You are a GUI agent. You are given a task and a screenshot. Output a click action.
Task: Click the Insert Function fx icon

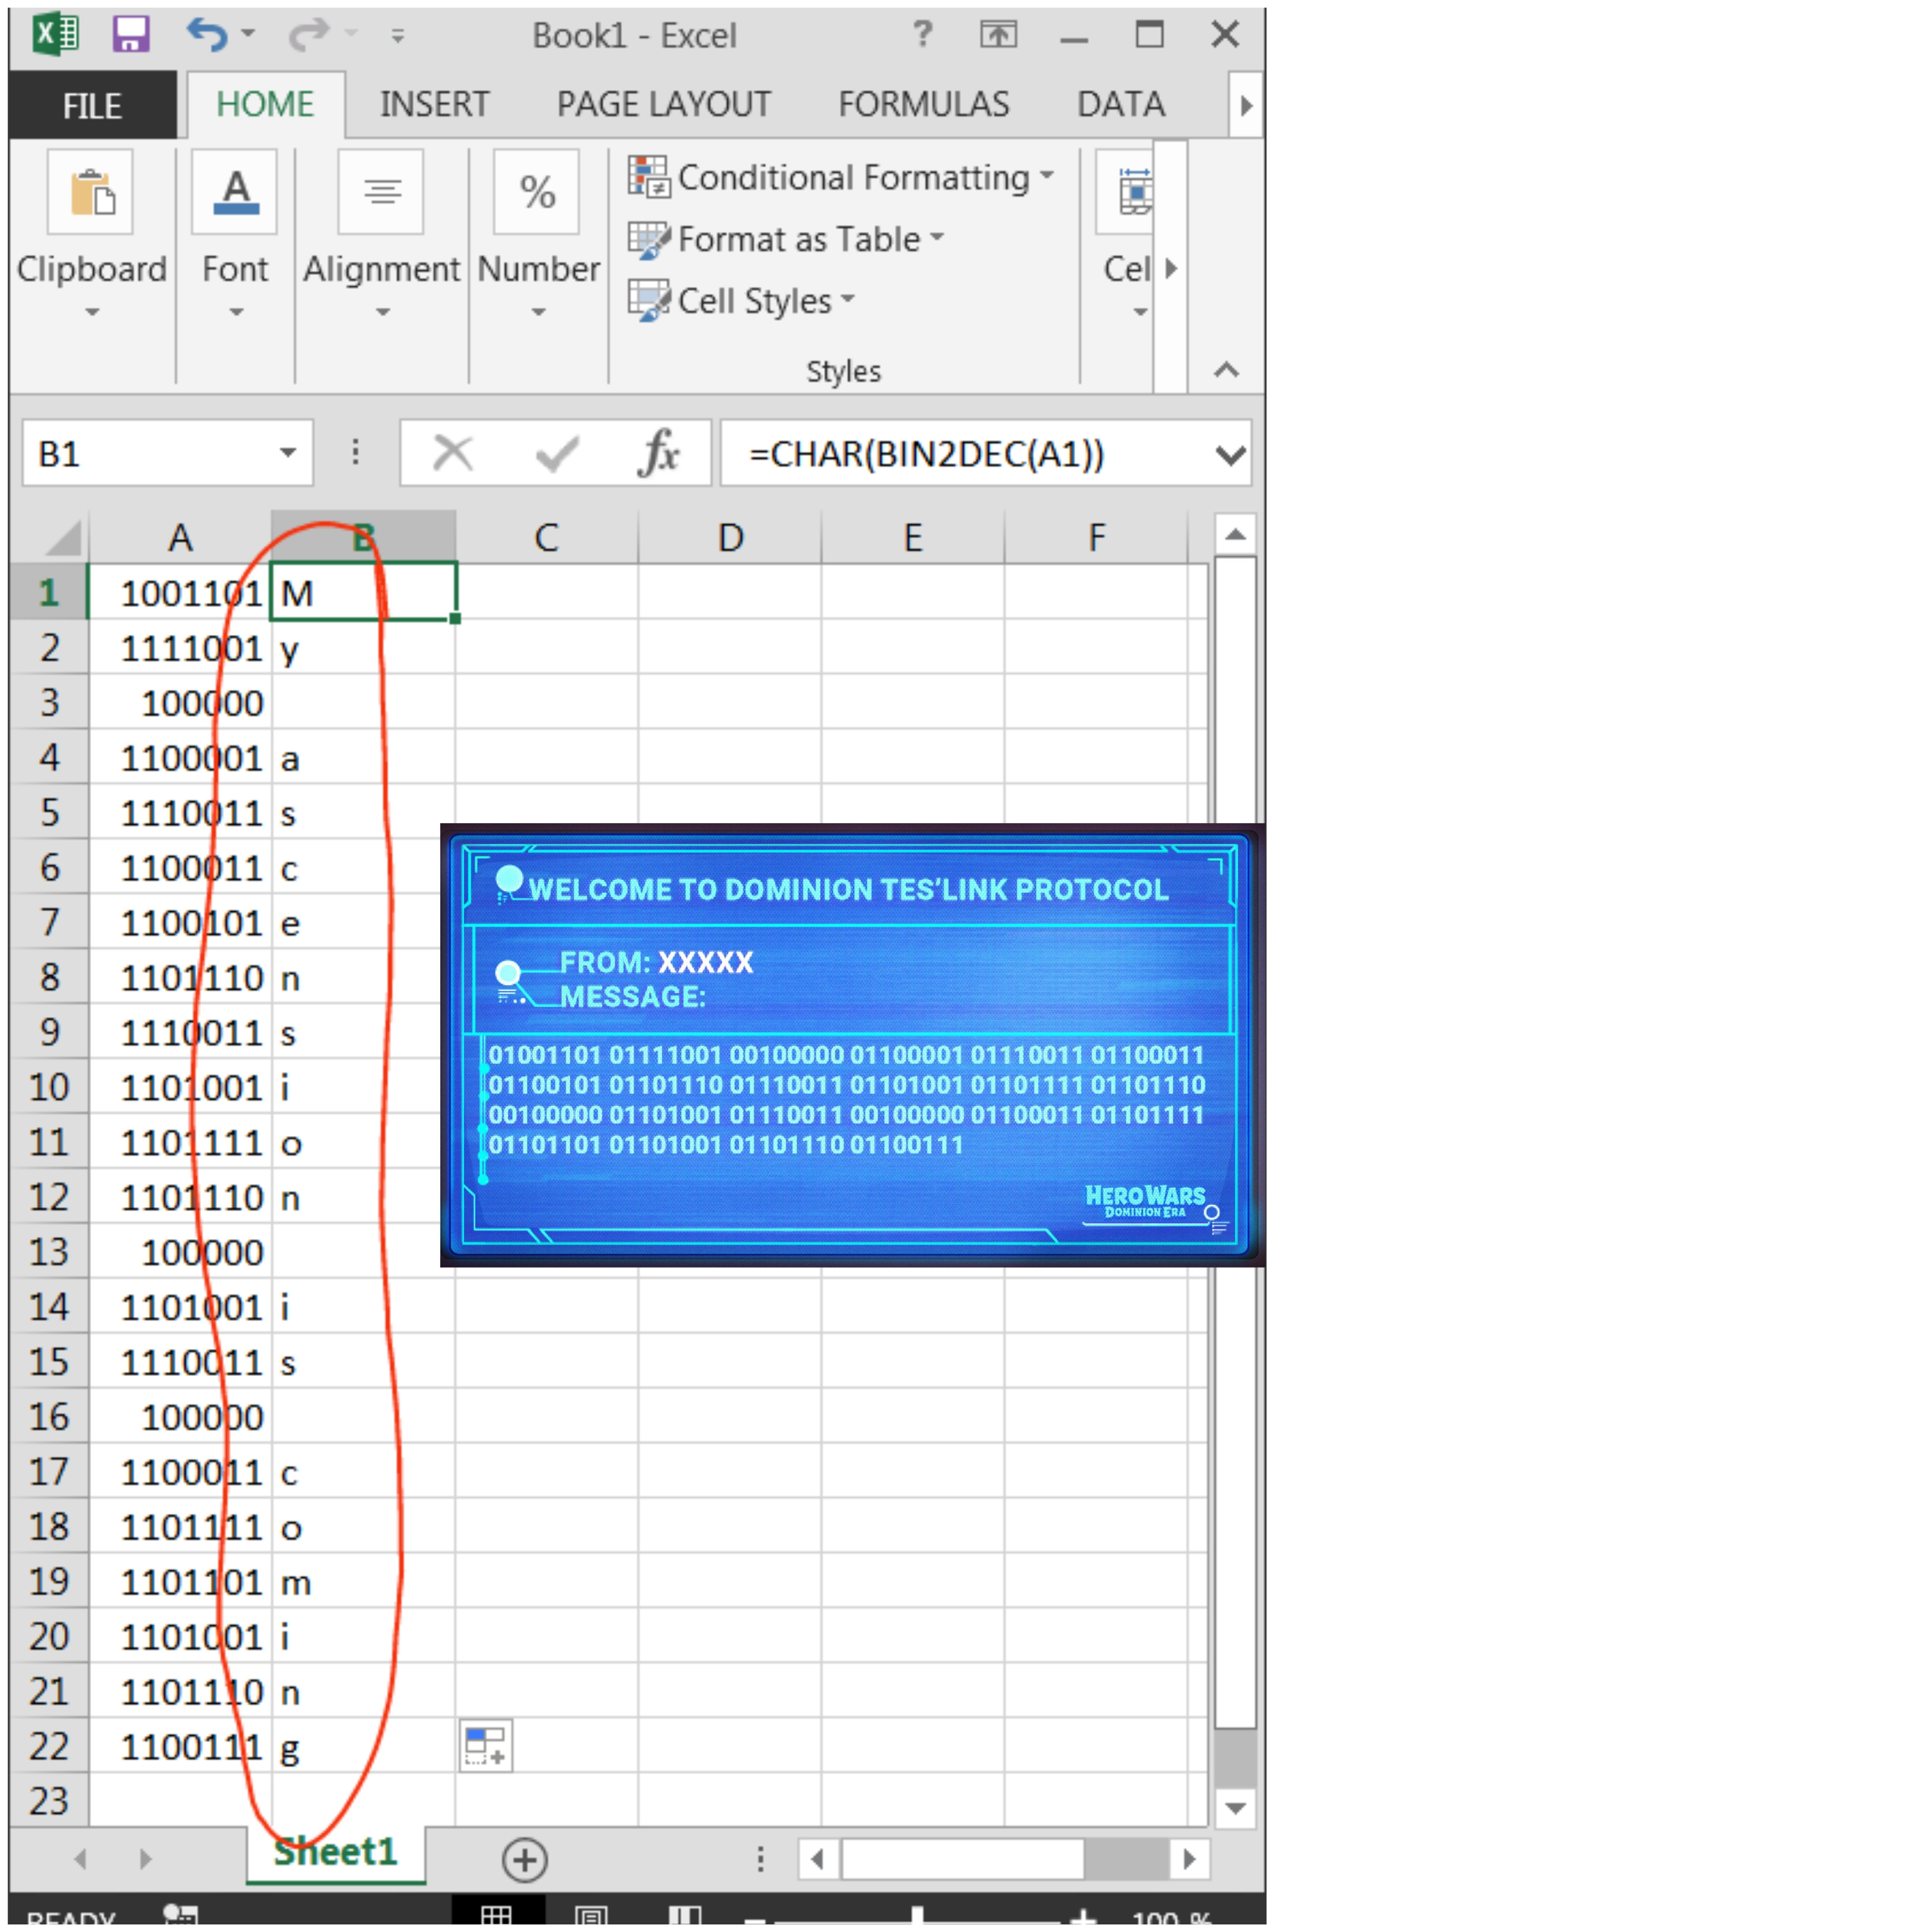click(x=658, y=454)
